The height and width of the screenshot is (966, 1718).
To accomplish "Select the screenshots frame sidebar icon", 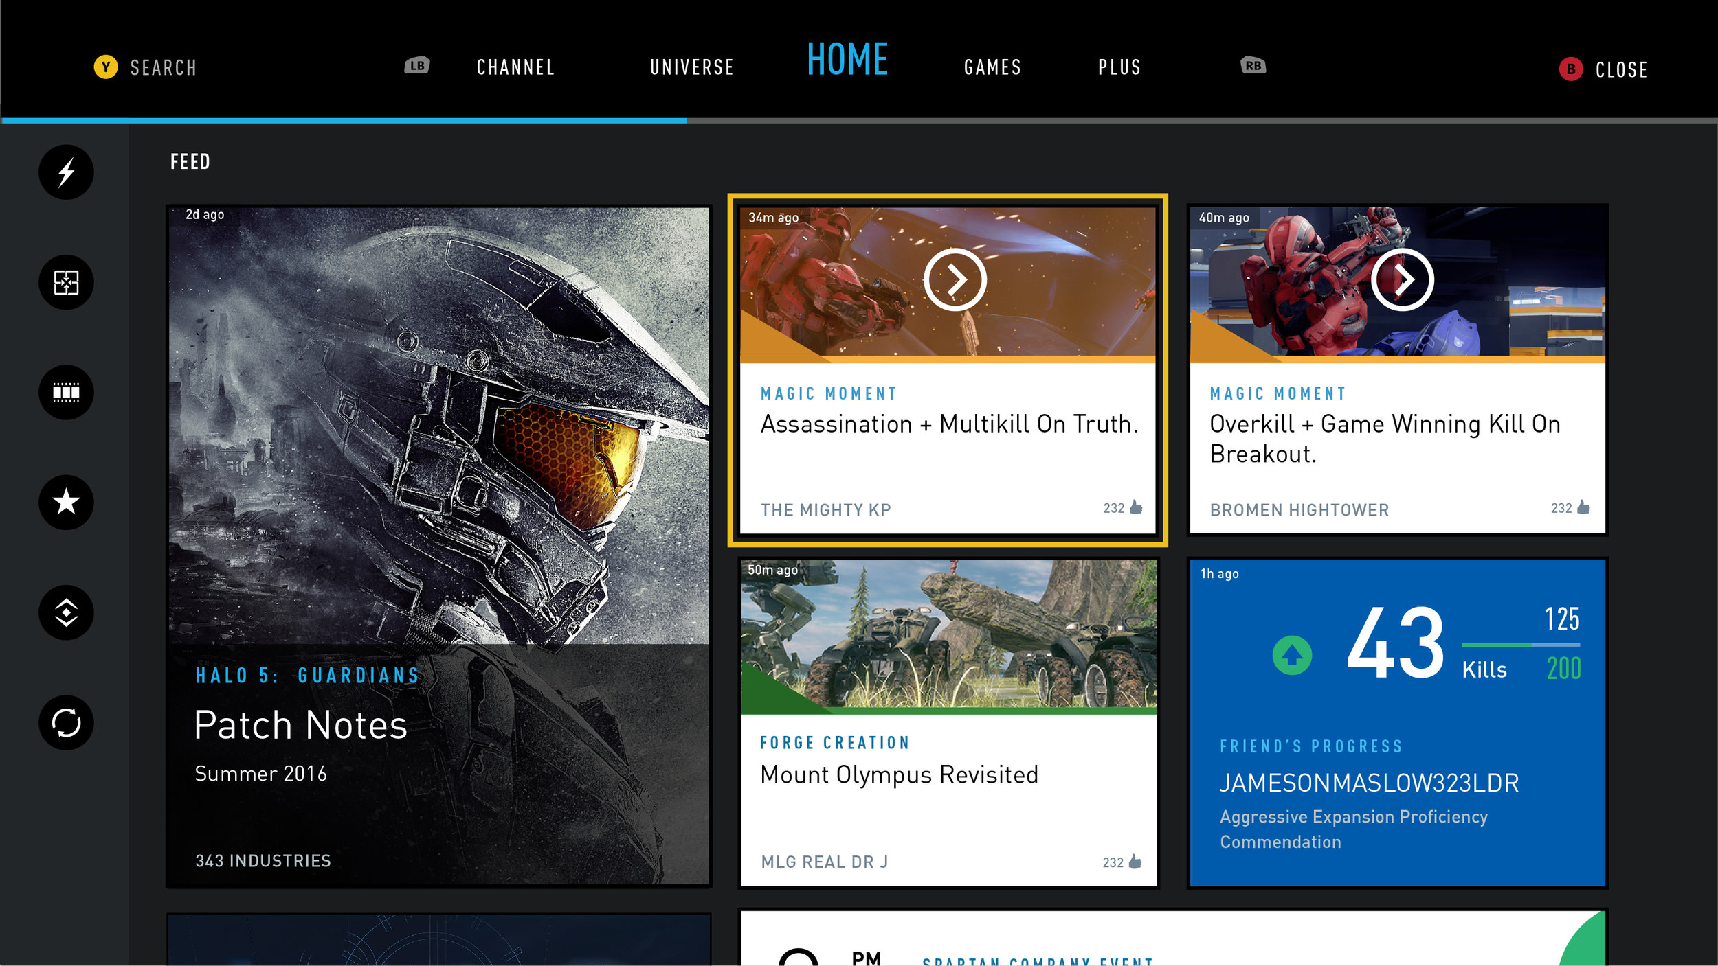I will 66,282.
